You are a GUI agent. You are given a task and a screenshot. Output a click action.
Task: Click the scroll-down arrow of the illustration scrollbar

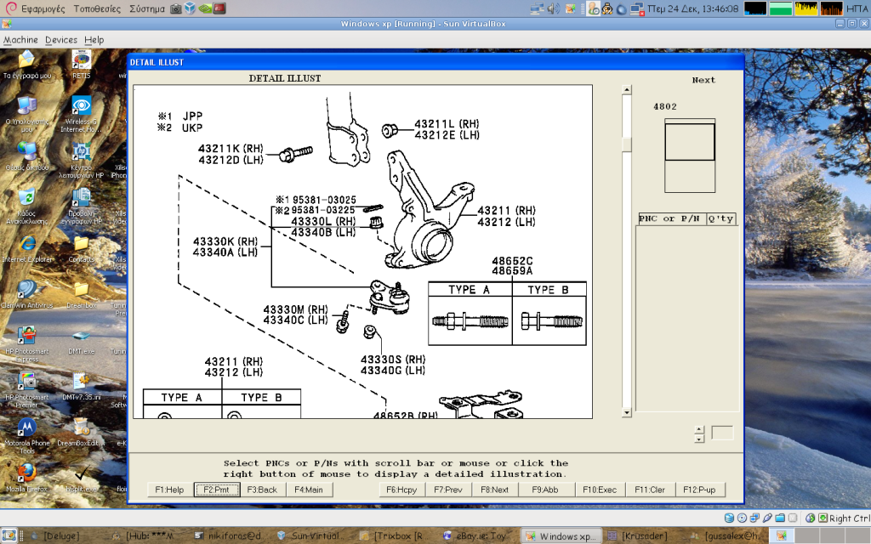pos(627,412)
